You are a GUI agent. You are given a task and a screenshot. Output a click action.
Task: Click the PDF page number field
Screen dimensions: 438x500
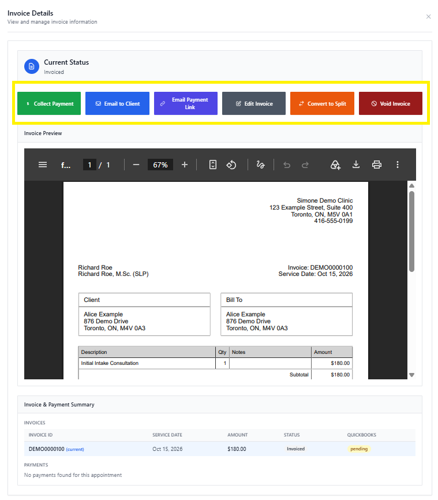coord(89,165)
